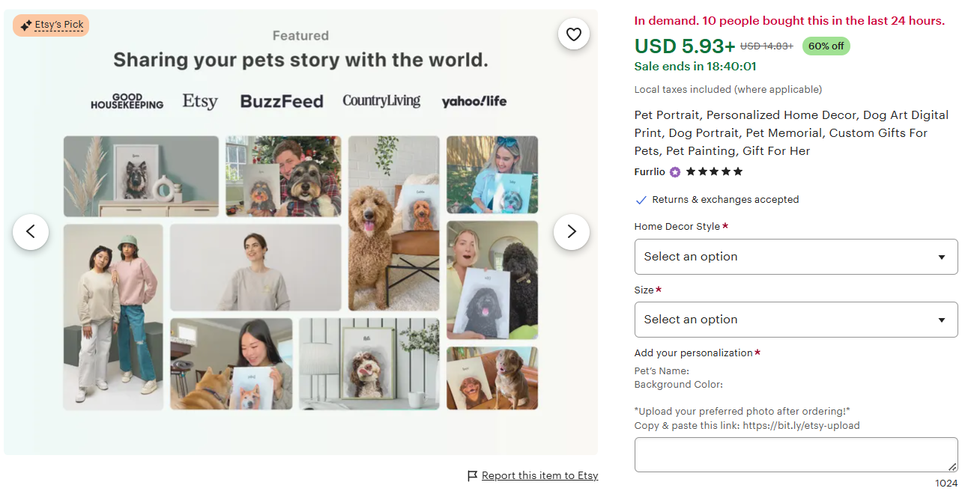Open the Home Decor Style dropdown

coord(796,257)
